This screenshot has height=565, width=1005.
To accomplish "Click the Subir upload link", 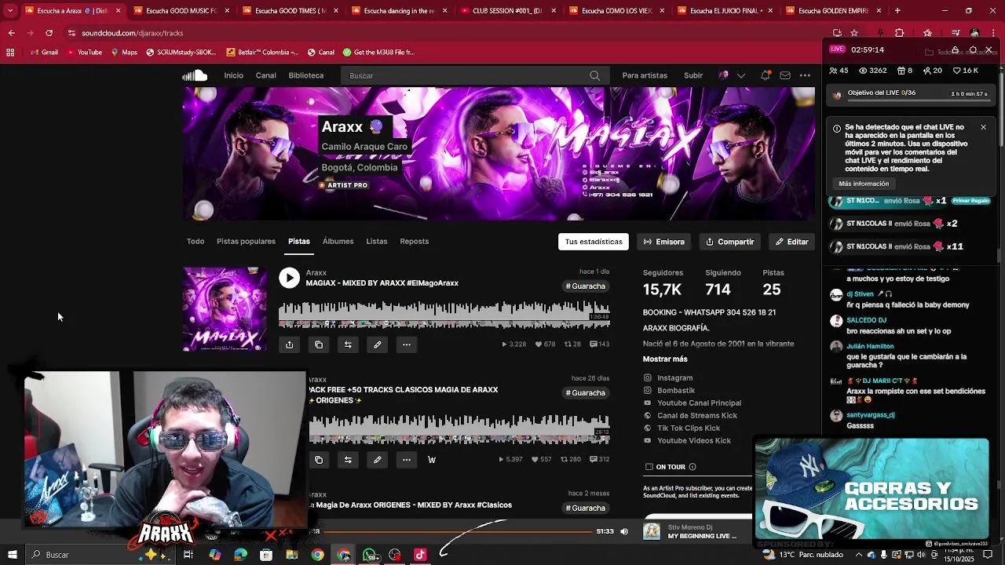I will 693,75.
